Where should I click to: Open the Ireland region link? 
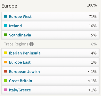coord(15,26)
